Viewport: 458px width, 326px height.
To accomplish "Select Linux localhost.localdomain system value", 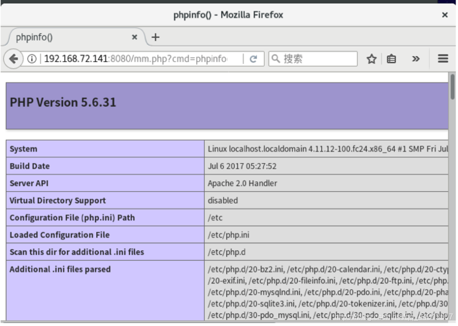I will 327,149.
